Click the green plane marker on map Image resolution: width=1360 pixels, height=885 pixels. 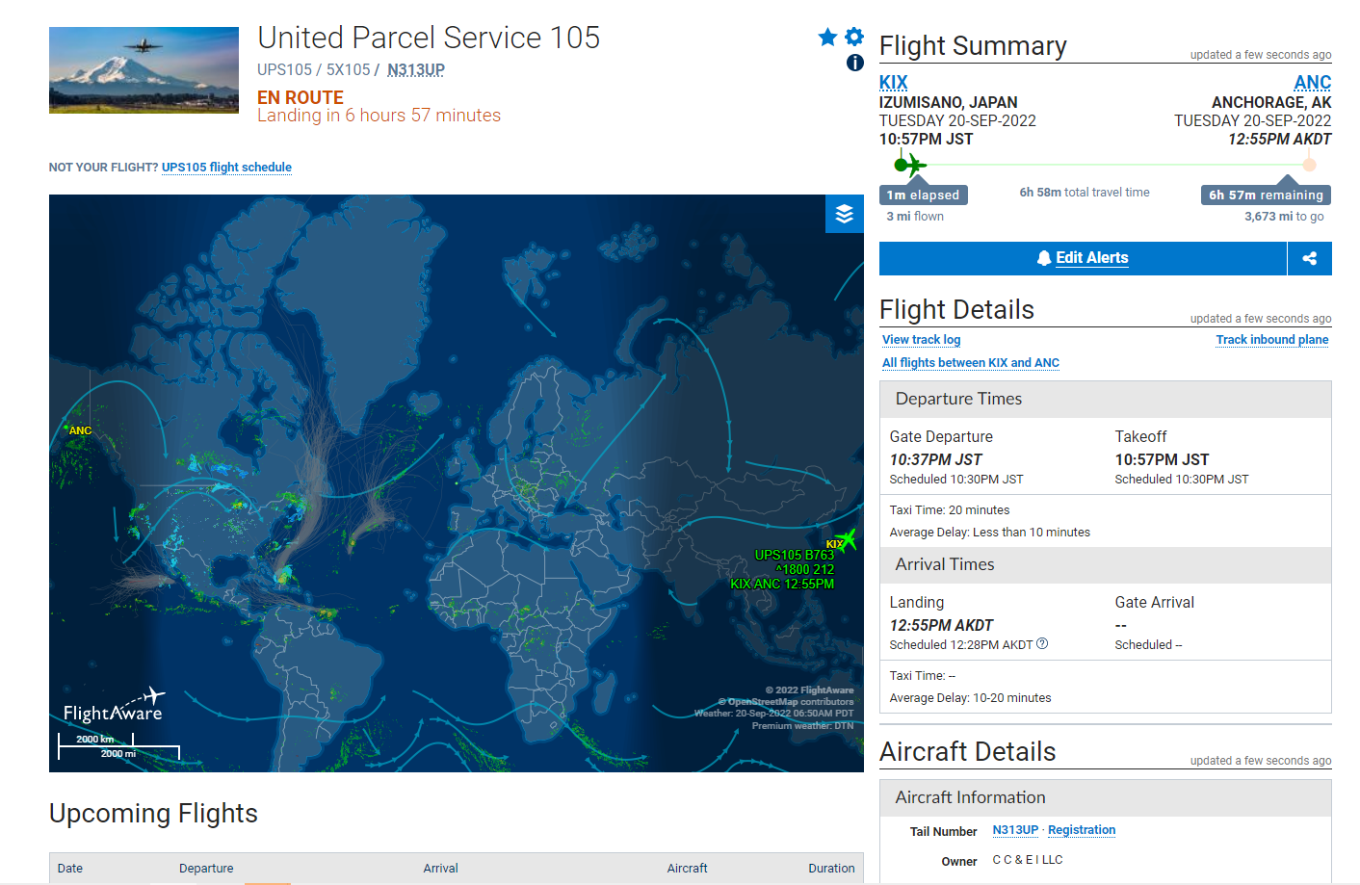(x=847, y=539)
